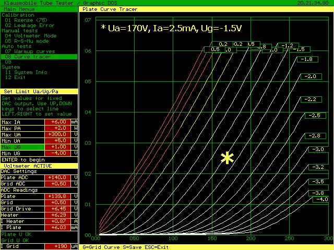Click the clock readout 20.21.34.80
Screen dimensions: 334x250
313,3
